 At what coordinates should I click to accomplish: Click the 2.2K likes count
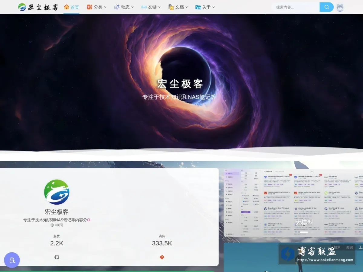tap(57, 243)
